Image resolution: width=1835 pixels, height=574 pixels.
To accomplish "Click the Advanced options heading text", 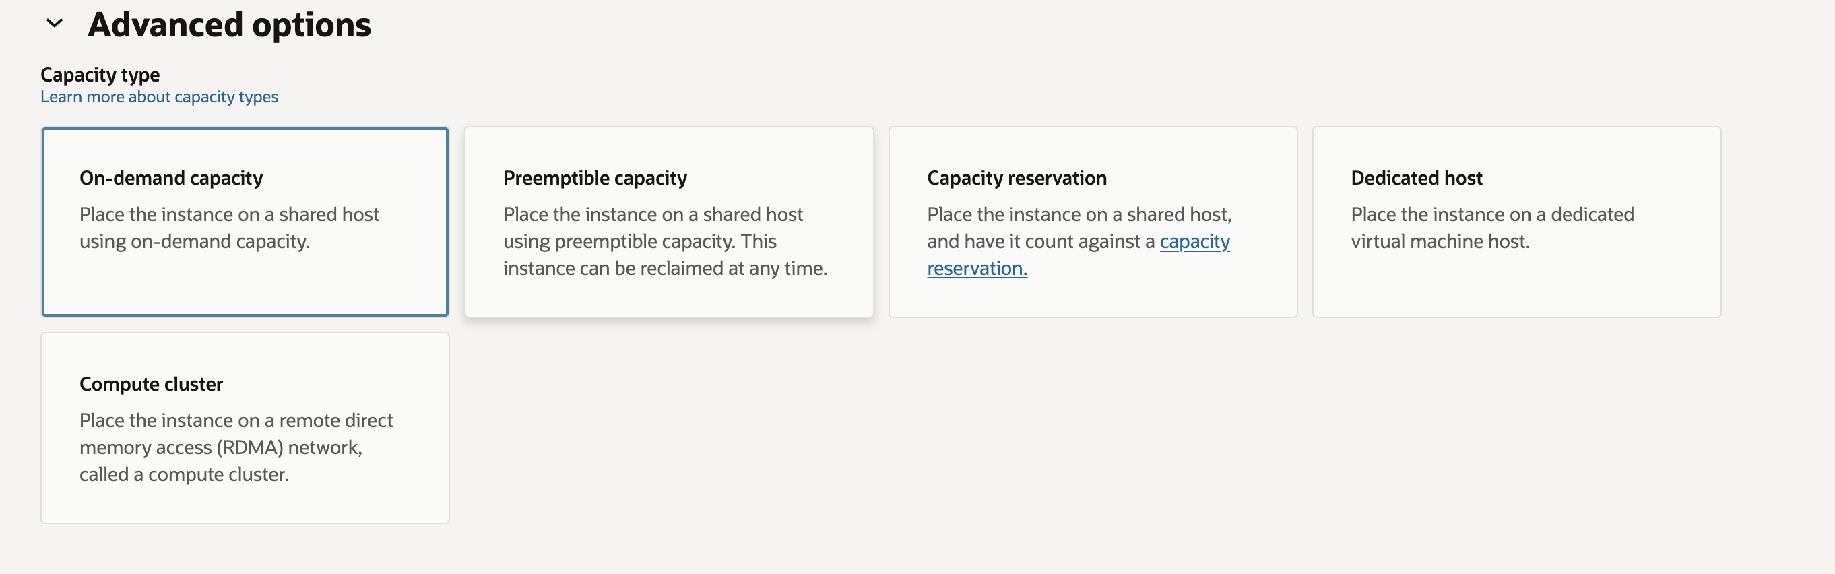I will pyautogui.click(x=228, y=25).
